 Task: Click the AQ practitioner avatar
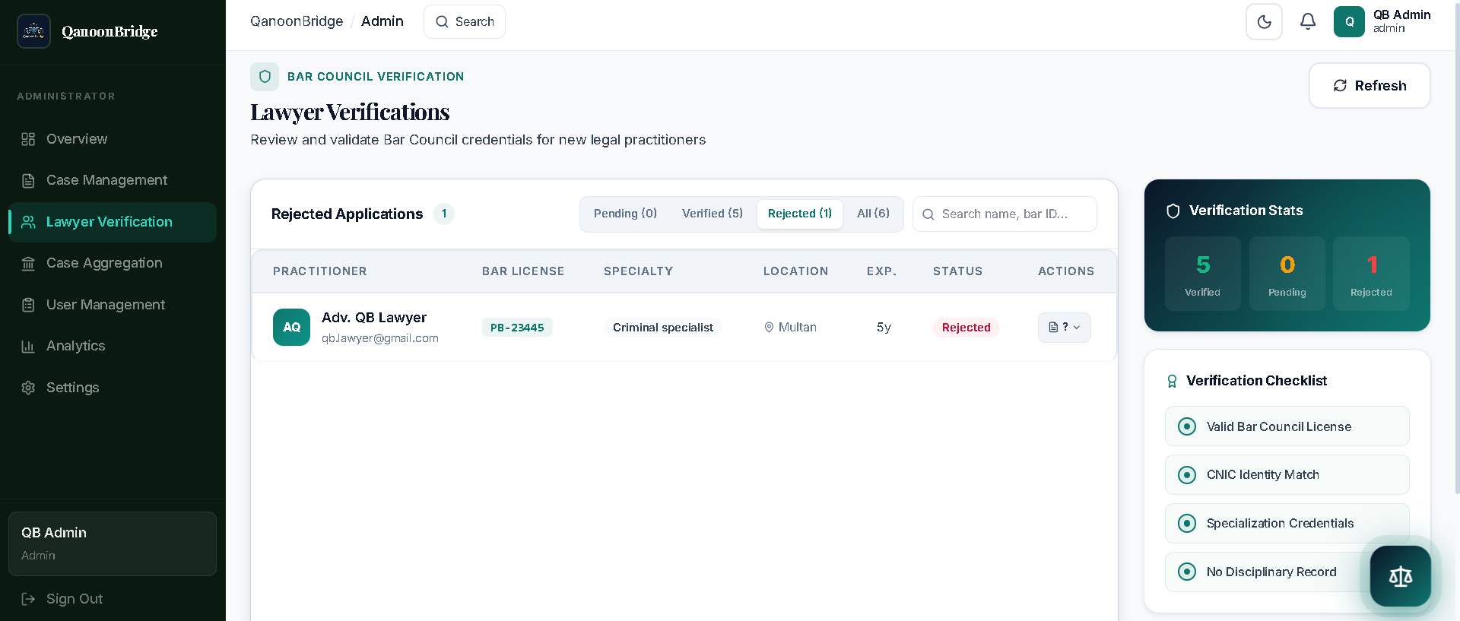point(291,327)
